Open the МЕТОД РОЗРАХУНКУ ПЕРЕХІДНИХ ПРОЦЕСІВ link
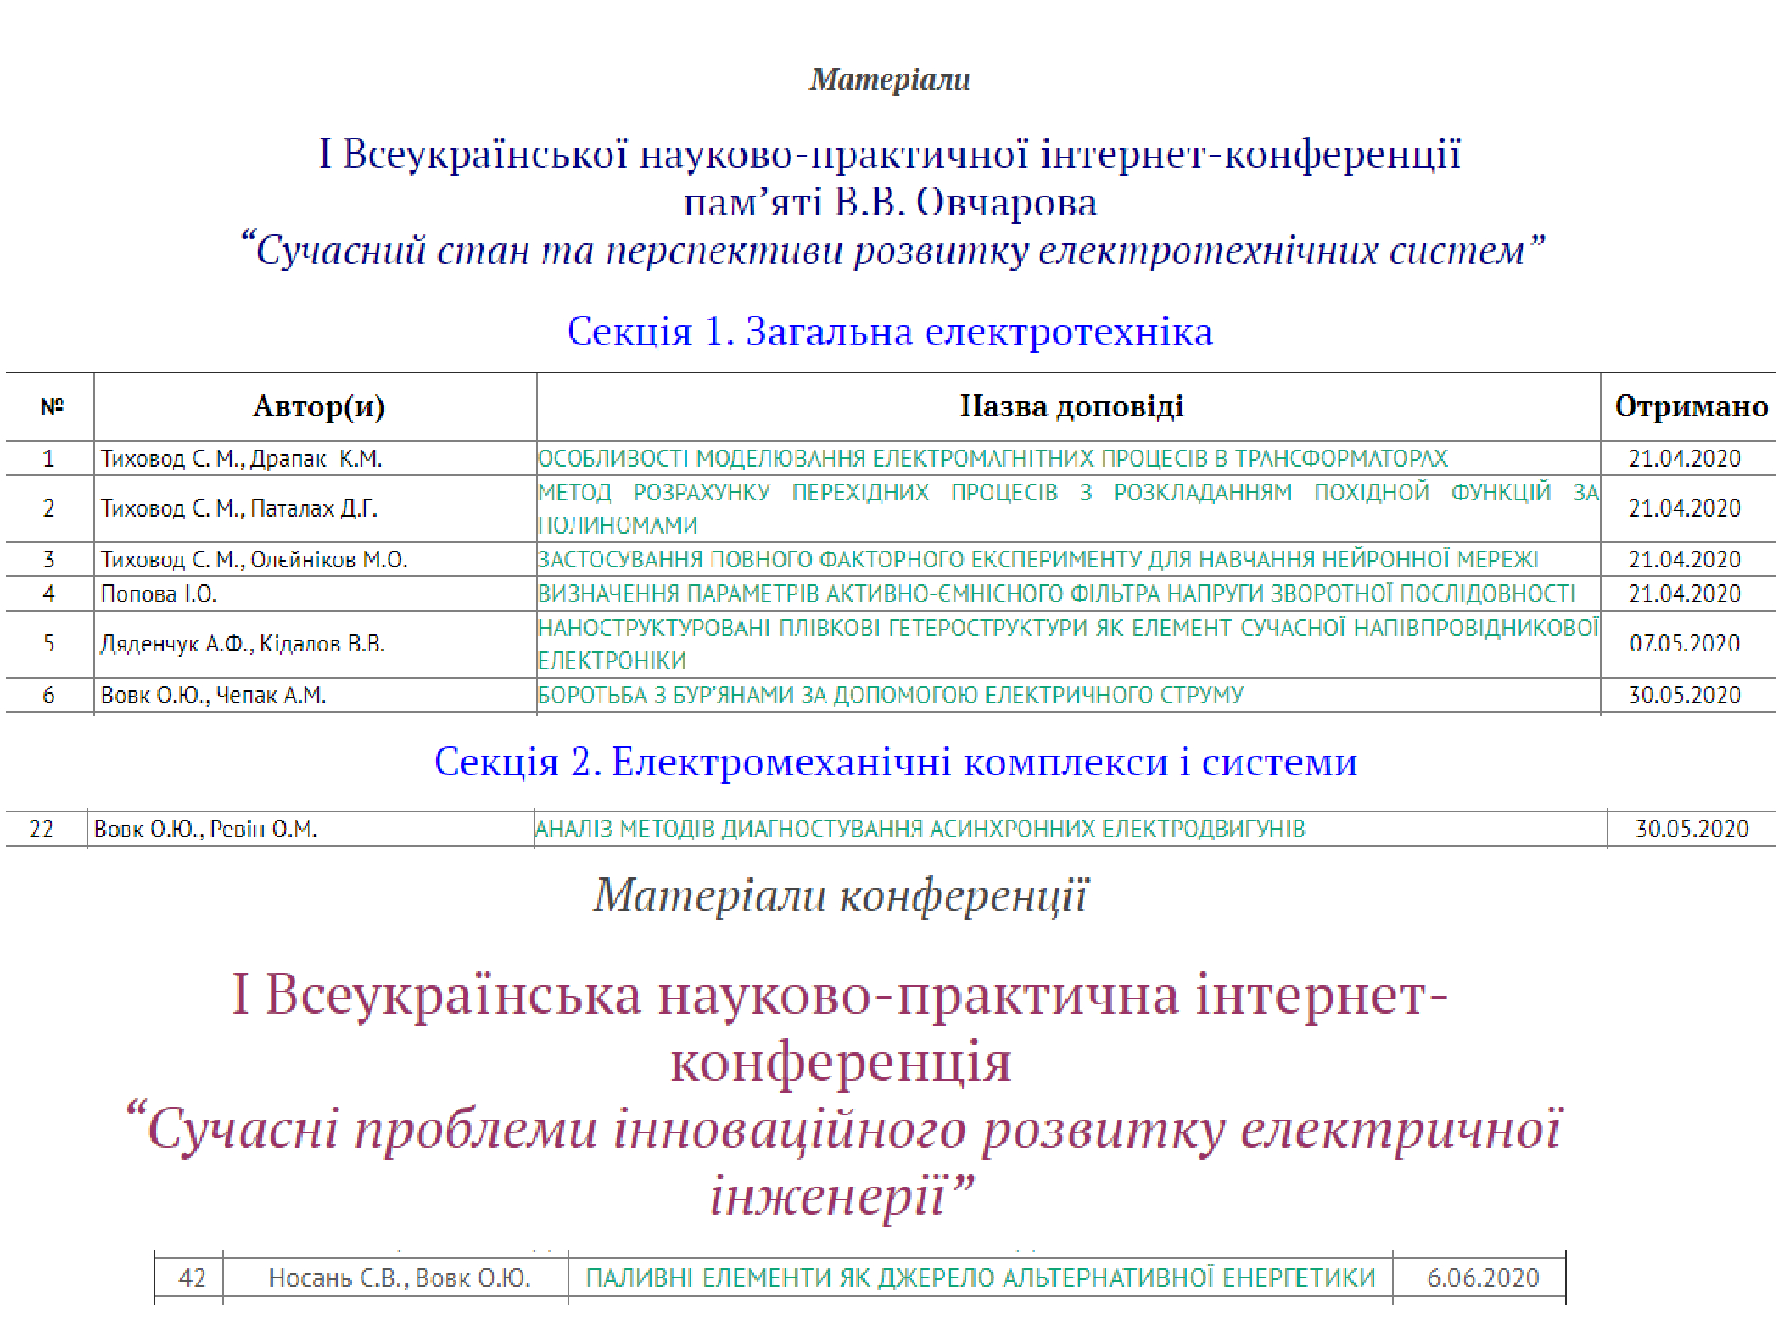The image size is (1784, 1336). (x=1067, y=493)
